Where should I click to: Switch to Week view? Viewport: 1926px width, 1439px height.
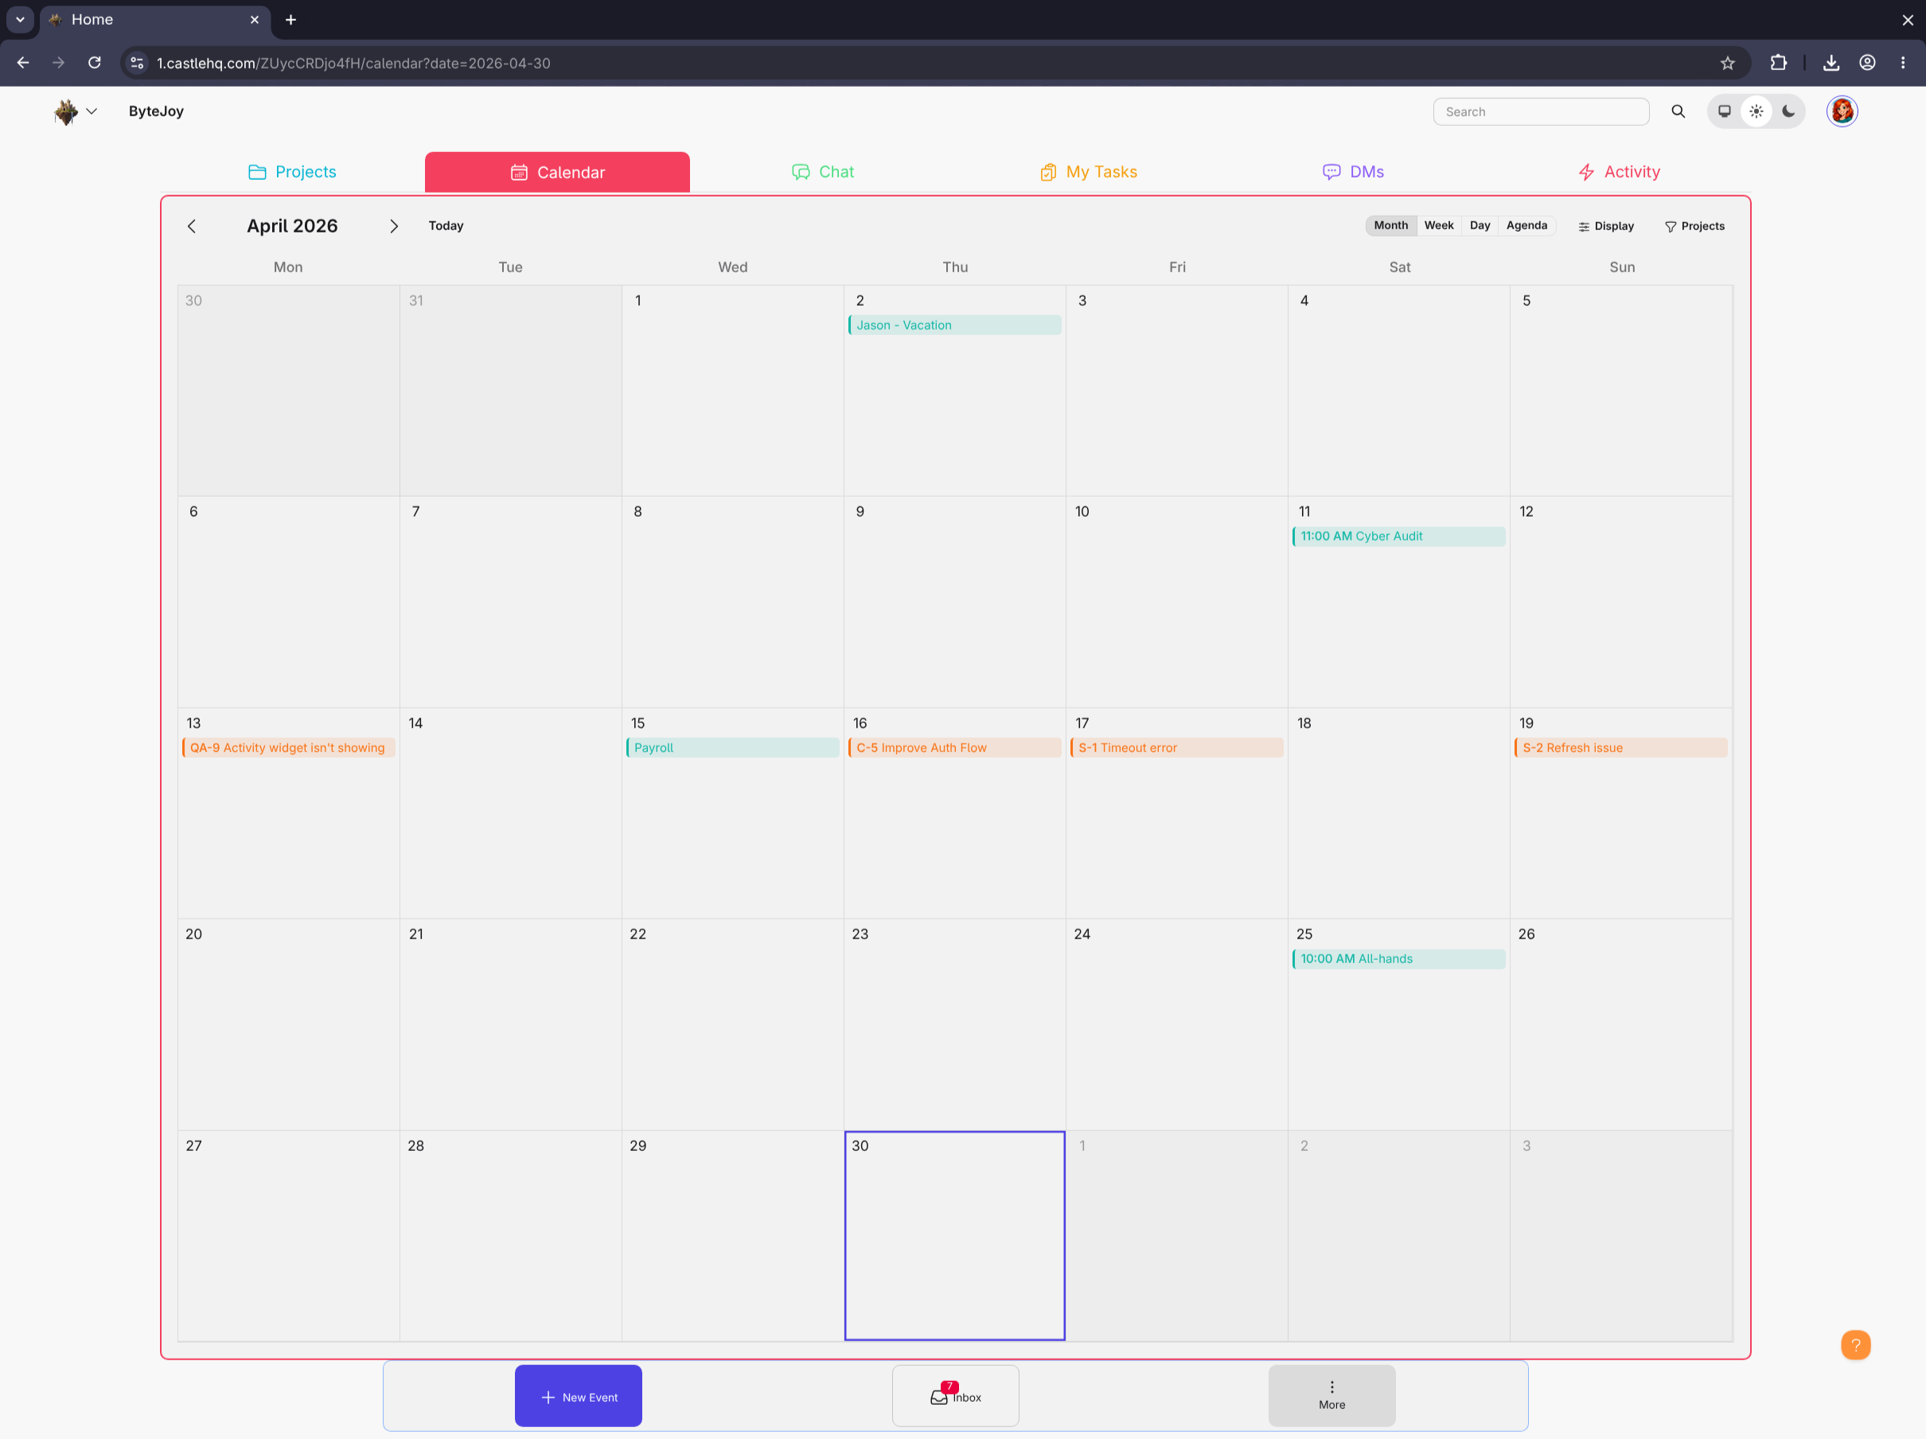pos(1438,225)
